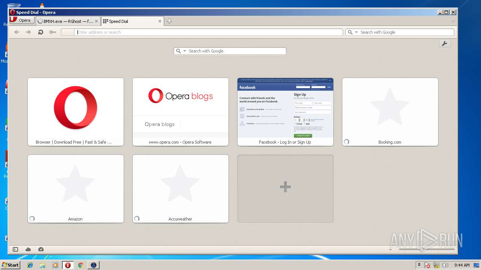Launch Google Chrome from taskbar
This screenshot has height=270, width=481.
point(80,265)
